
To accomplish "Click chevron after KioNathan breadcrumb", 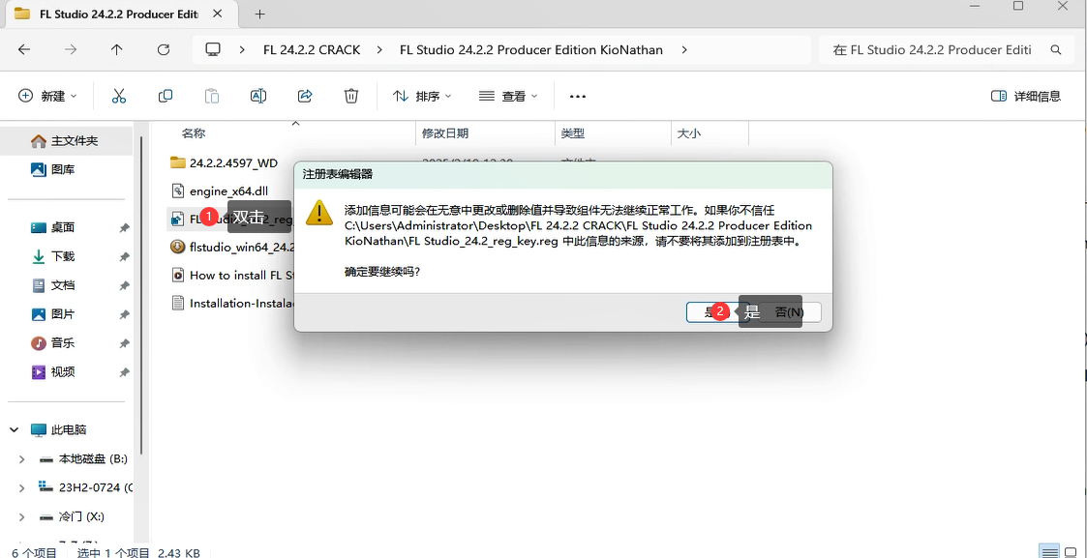I will coord(684,50).
